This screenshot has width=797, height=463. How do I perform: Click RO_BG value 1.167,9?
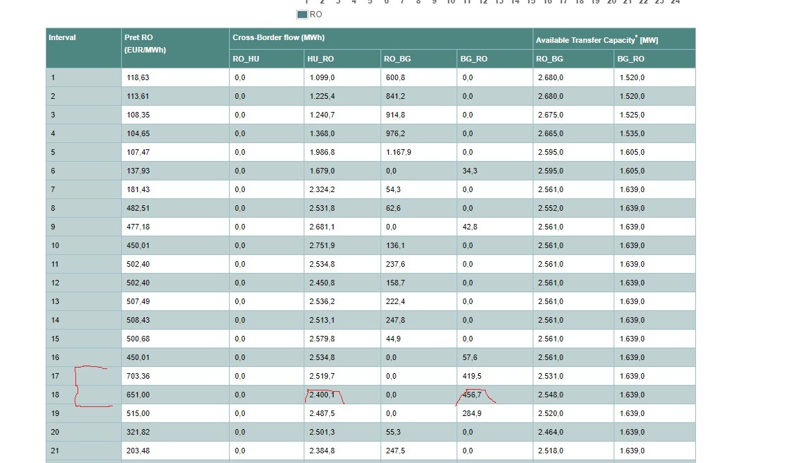point(398,152)
